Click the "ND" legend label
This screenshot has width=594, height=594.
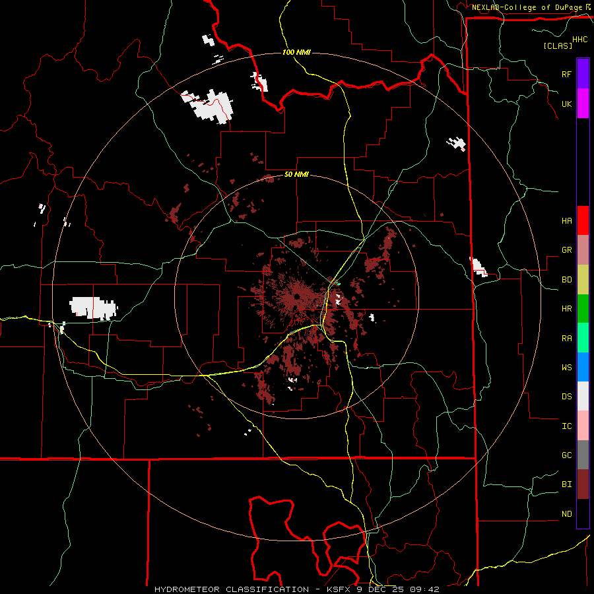point(566,514)
